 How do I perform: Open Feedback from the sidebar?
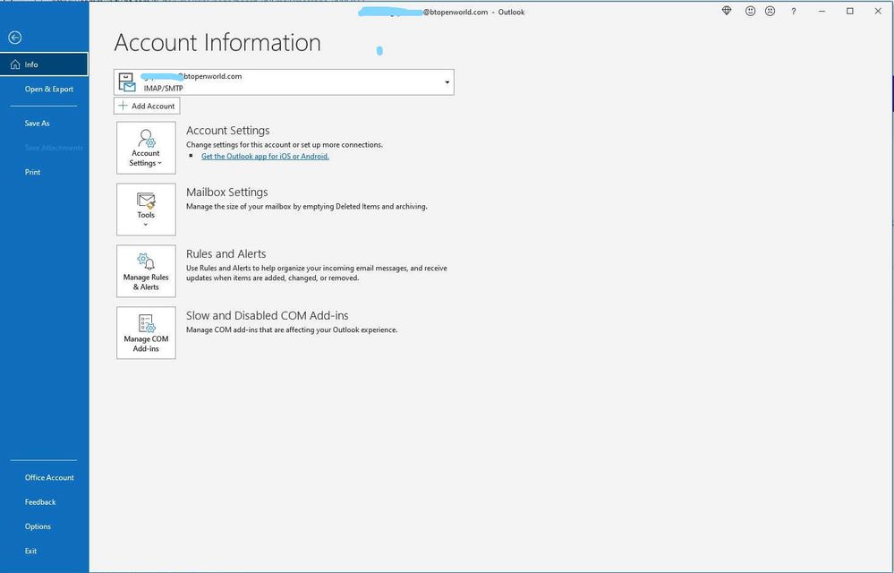pos(40,502)
